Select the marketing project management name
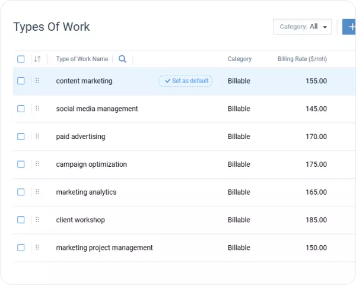 coord(104,248)
